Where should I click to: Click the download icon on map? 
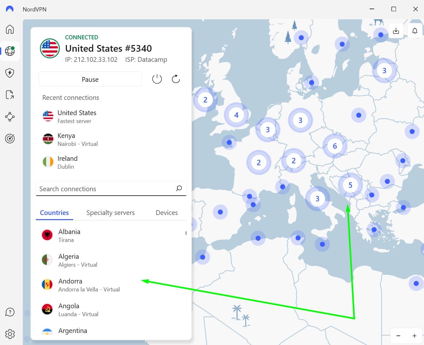tap(396, 31)
